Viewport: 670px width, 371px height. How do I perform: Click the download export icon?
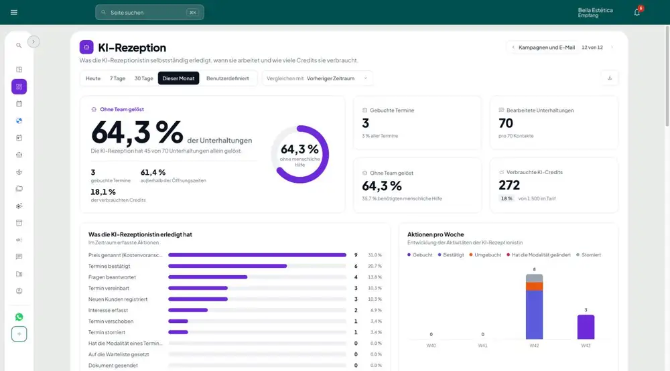pos(610,78)
